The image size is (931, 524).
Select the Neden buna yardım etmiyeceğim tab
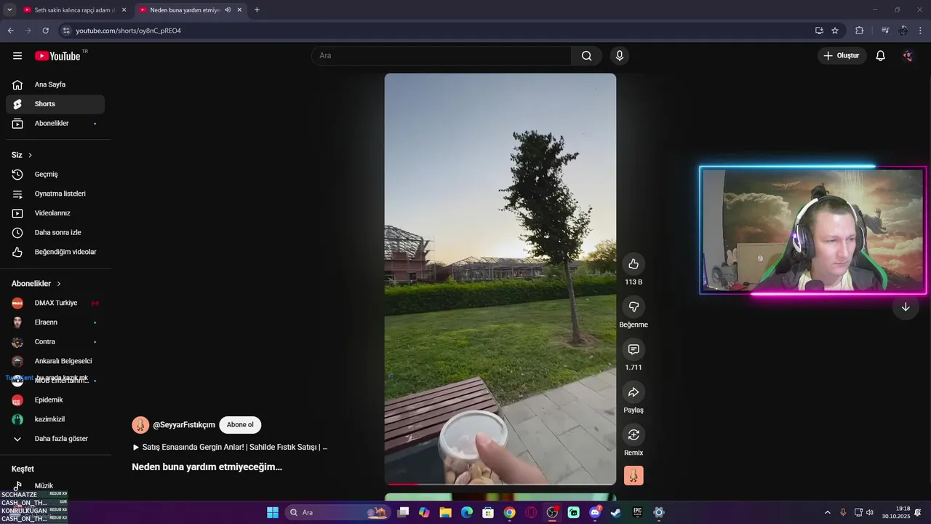click(x=185, y=10)
